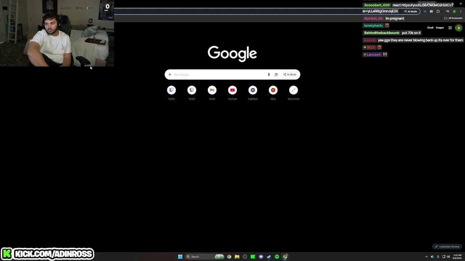Open the Windows Start menu

(180, 257)
